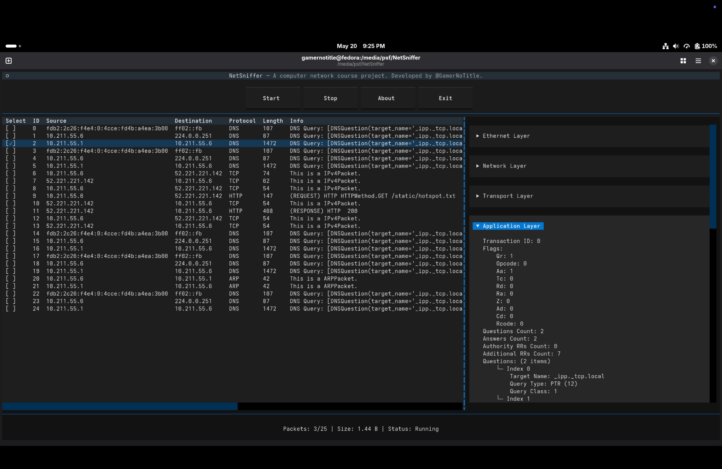
Task: Click the Transaction ID: 0 line
Action: tap(512, 241)
